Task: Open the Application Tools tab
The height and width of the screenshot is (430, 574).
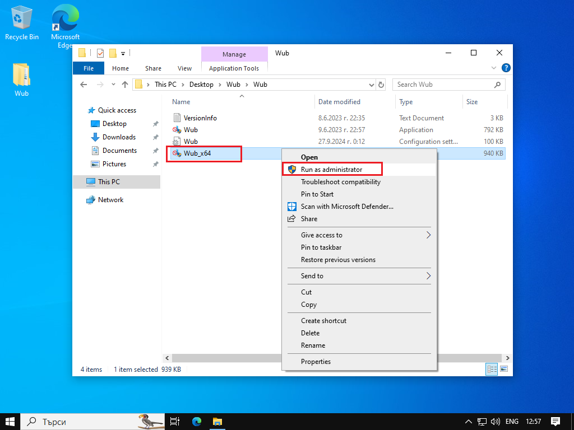Action: 234,68
